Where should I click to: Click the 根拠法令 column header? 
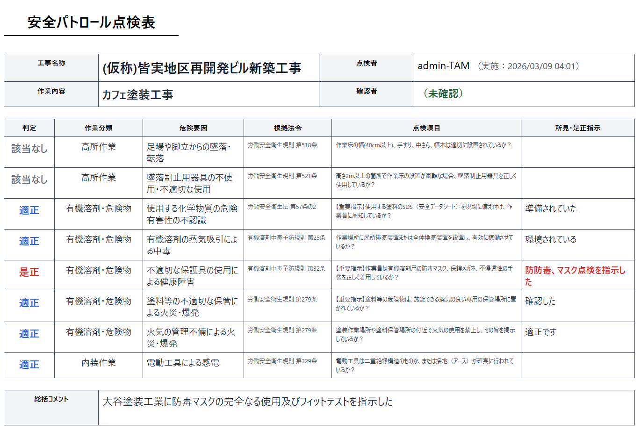point(288,128)
